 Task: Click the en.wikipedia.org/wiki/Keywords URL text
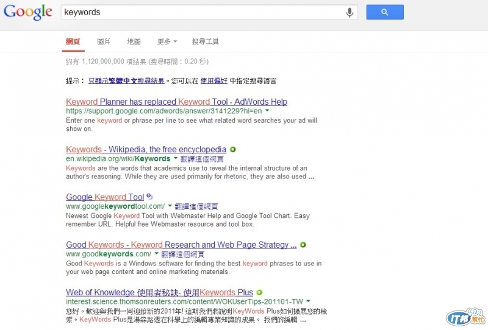(118, 159)
